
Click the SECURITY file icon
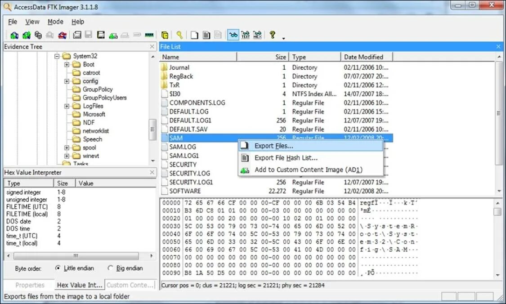165,164
